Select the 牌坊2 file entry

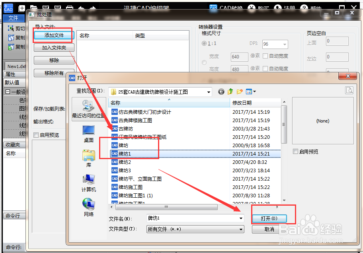pos(125,162)
